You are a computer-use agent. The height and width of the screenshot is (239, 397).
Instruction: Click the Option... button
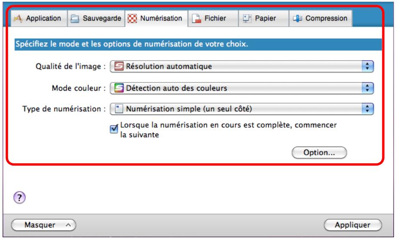(319, 153)
